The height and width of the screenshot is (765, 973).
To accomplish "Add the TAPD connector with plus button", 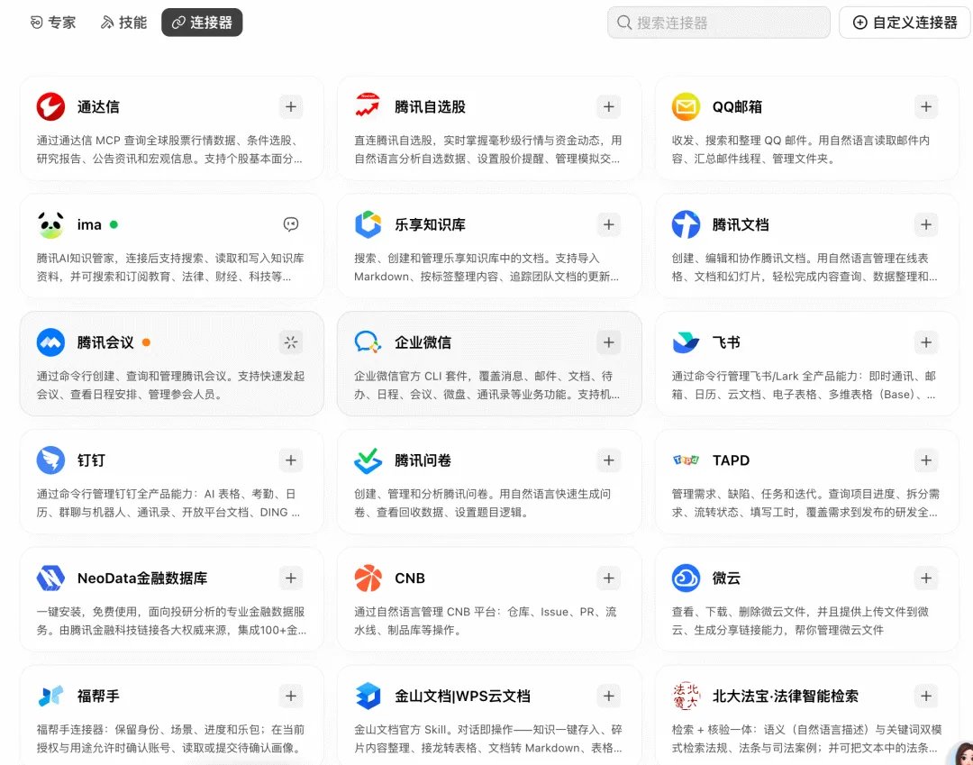I will click(926, 460).
